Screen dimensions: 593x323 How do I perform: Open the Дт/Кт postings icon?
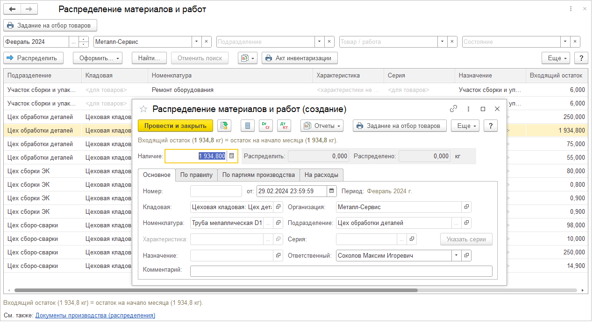pyautogui.click(x=284, y=126)
